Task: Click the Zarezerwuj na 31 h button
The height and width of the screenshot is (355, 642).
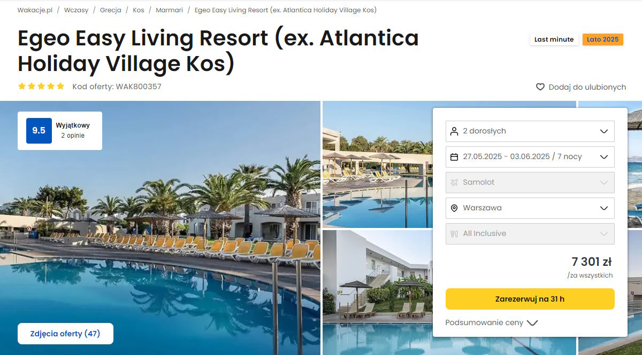Action: click(530, 299)
